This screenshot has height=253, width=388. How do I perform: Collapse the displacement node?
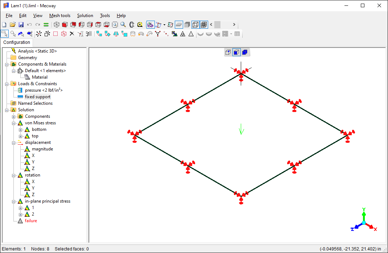tap(14, 143)
